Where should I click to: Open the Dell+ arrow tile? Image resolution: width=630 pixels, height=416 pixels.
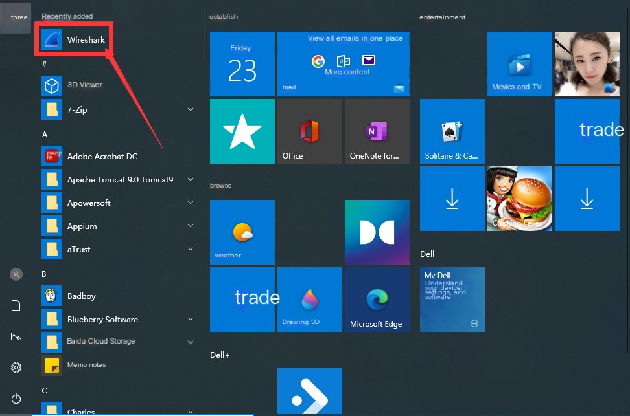click(x=310, y=391)
